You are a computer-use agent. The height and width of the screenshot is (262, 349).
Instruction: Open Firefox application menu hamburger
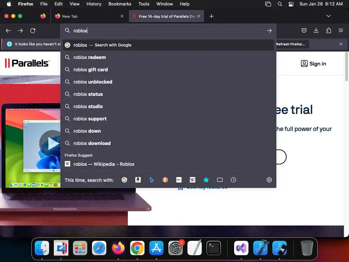click(341, 30)
